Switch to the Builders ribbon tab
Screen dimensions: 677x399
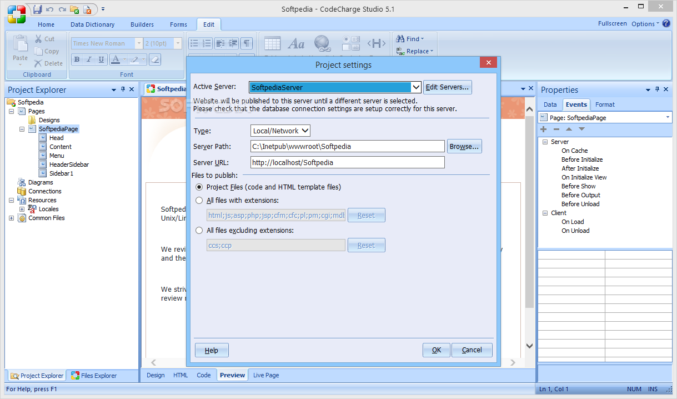[x=142, y=24]
